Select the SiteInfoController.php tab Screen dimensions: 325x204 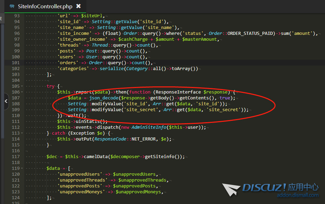pyautogui.click(x=45, y=7)
